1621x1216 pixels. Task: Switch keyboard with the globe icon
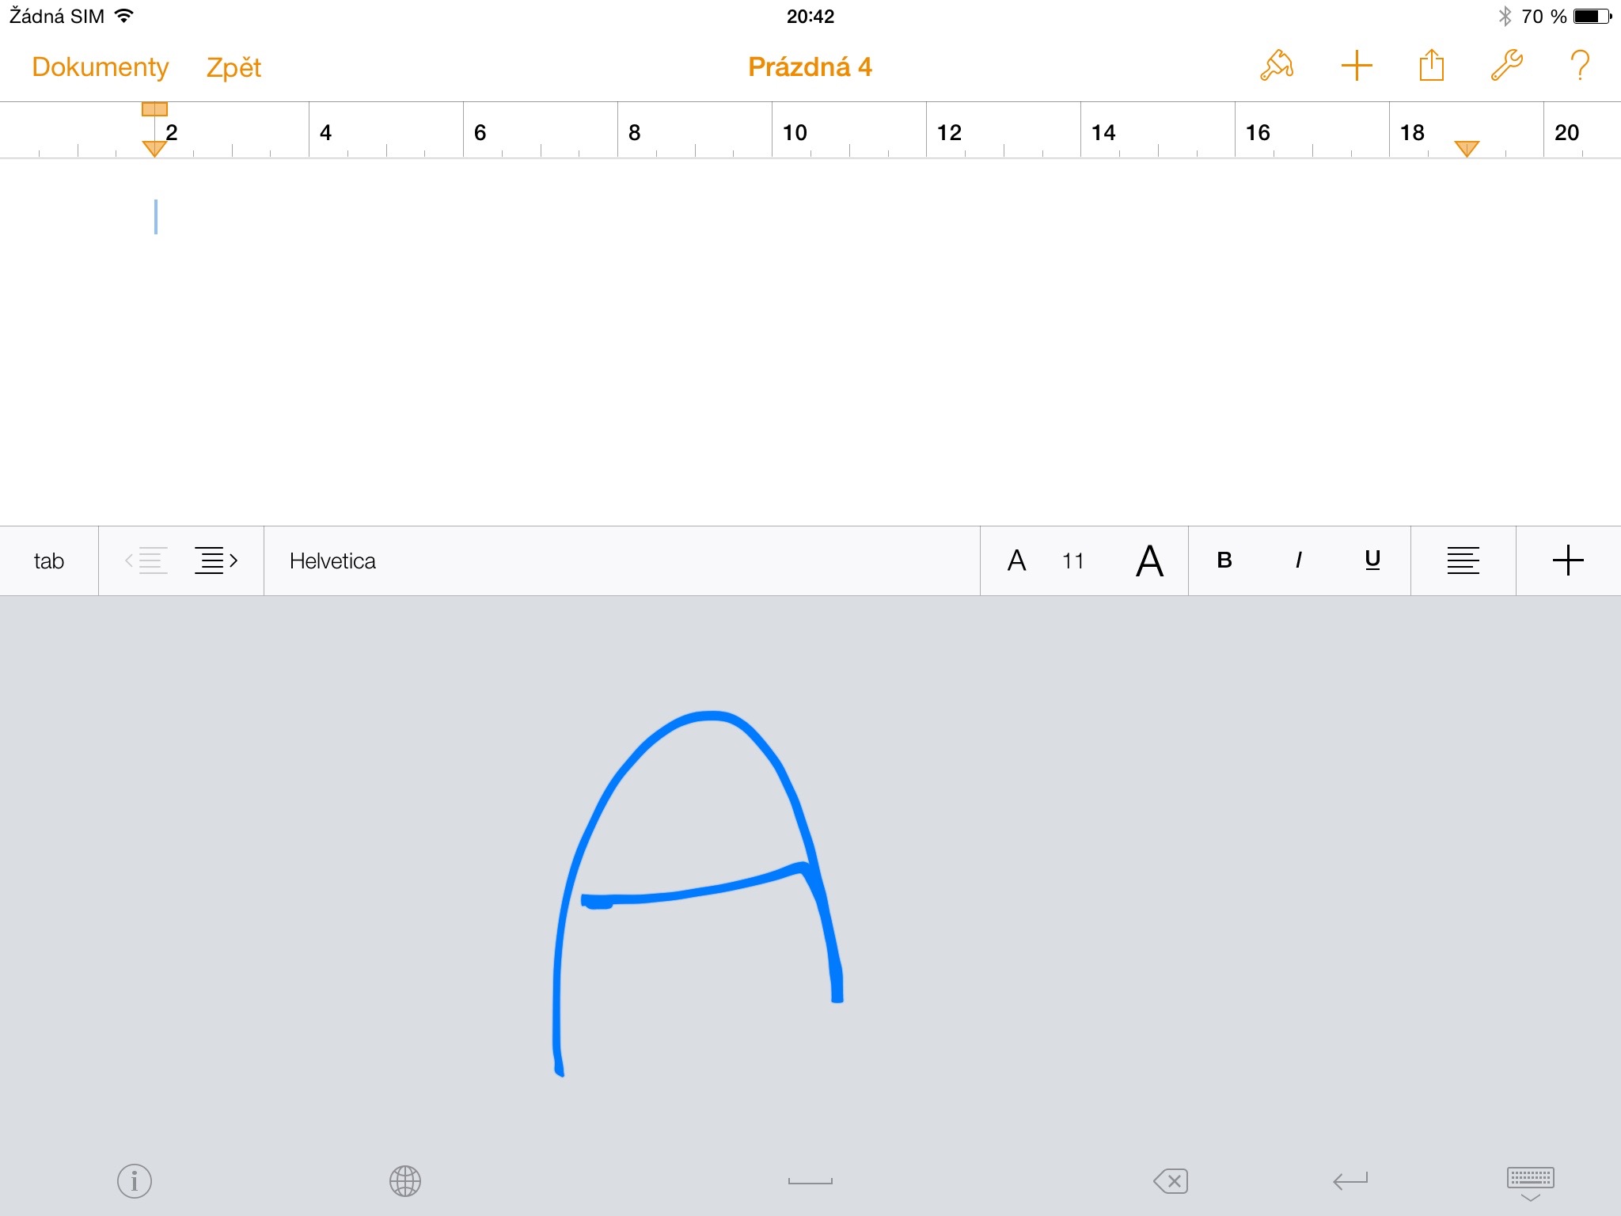(x=404, y=1181)
